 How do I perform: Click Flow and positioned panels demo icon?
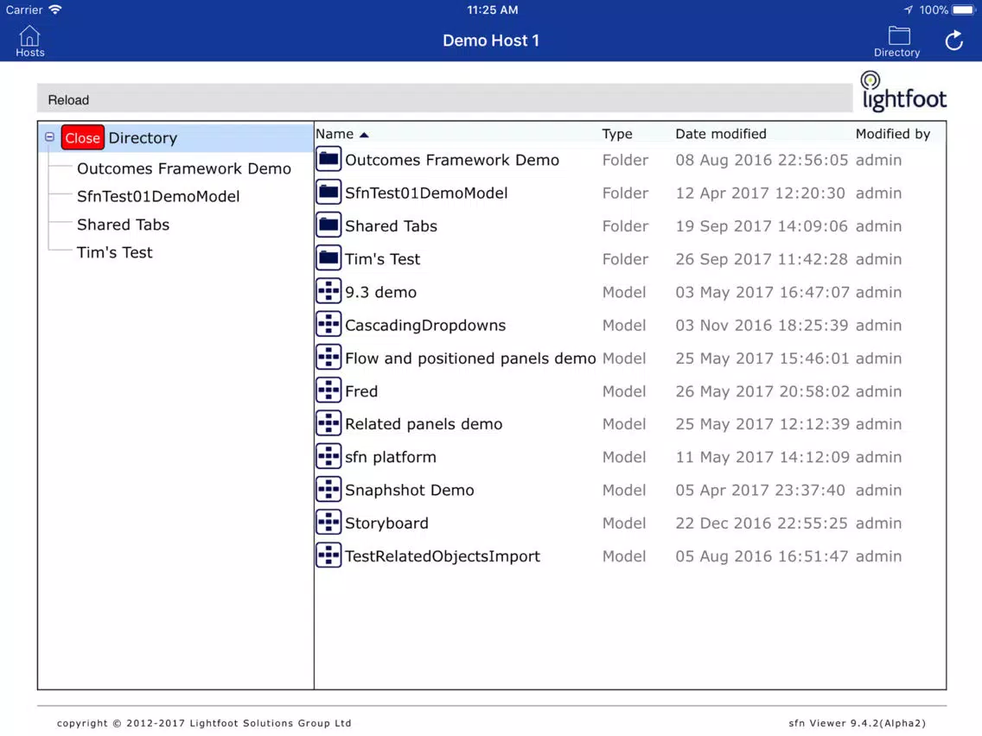pos(328,358)
